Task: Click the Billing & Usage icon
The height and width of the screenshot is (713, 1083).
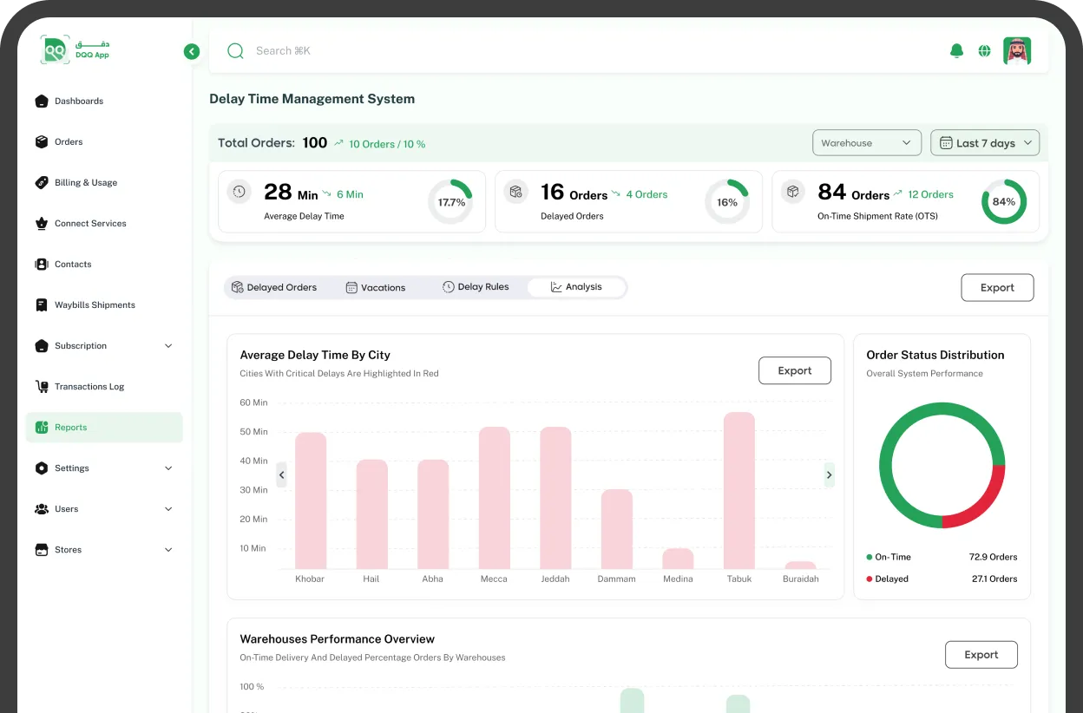Action: (x=42, y=183)
